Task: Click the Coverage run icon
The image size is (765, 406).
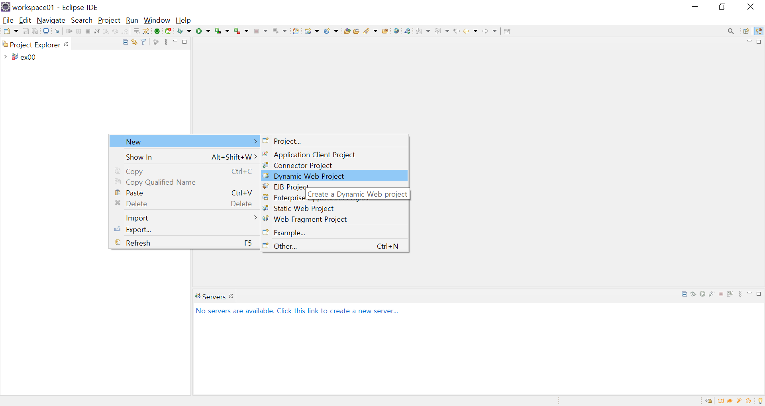Action: click(218, 31)
